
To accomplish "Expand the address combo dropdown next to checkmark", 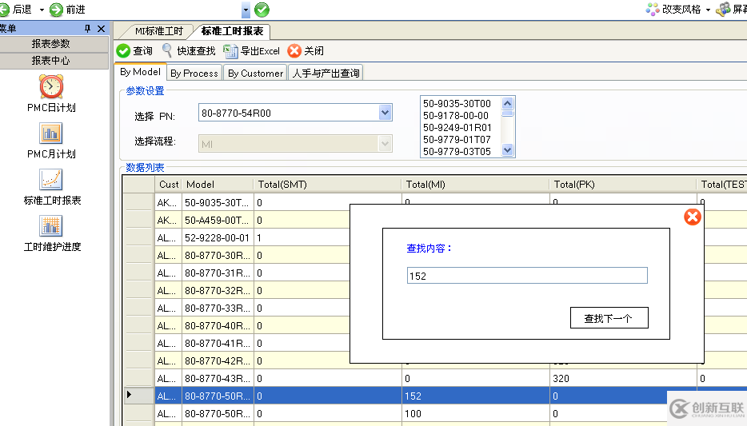I will click(x=246, y=10).
